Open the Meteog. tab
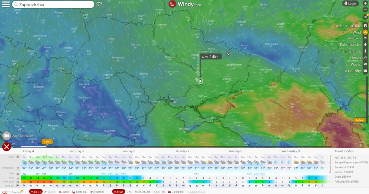The image size is (369, 194). point(79,192)
